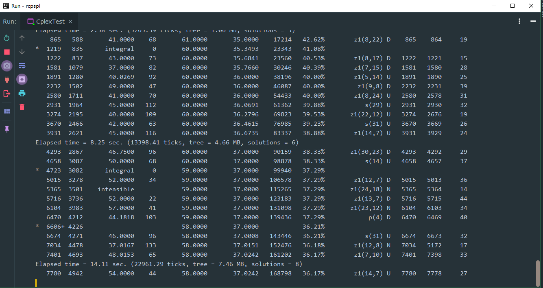The width and height of the screenshot is (543, 288).
Task: Click the value '2676' in row 3274
Action: click(434, 114)
